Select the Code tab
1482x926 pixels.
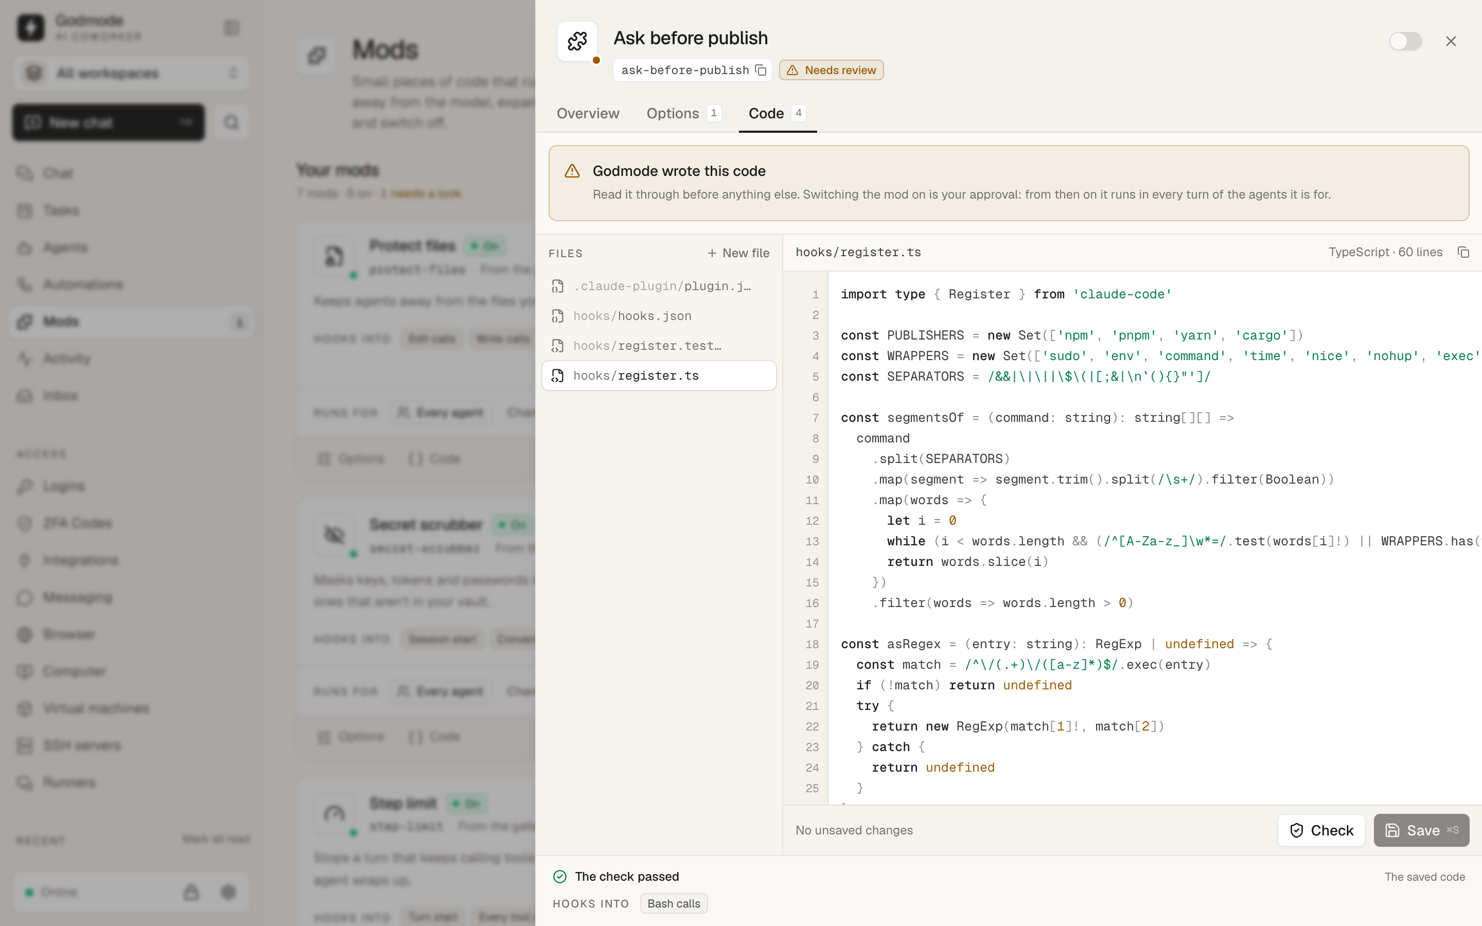click(777, 113)
